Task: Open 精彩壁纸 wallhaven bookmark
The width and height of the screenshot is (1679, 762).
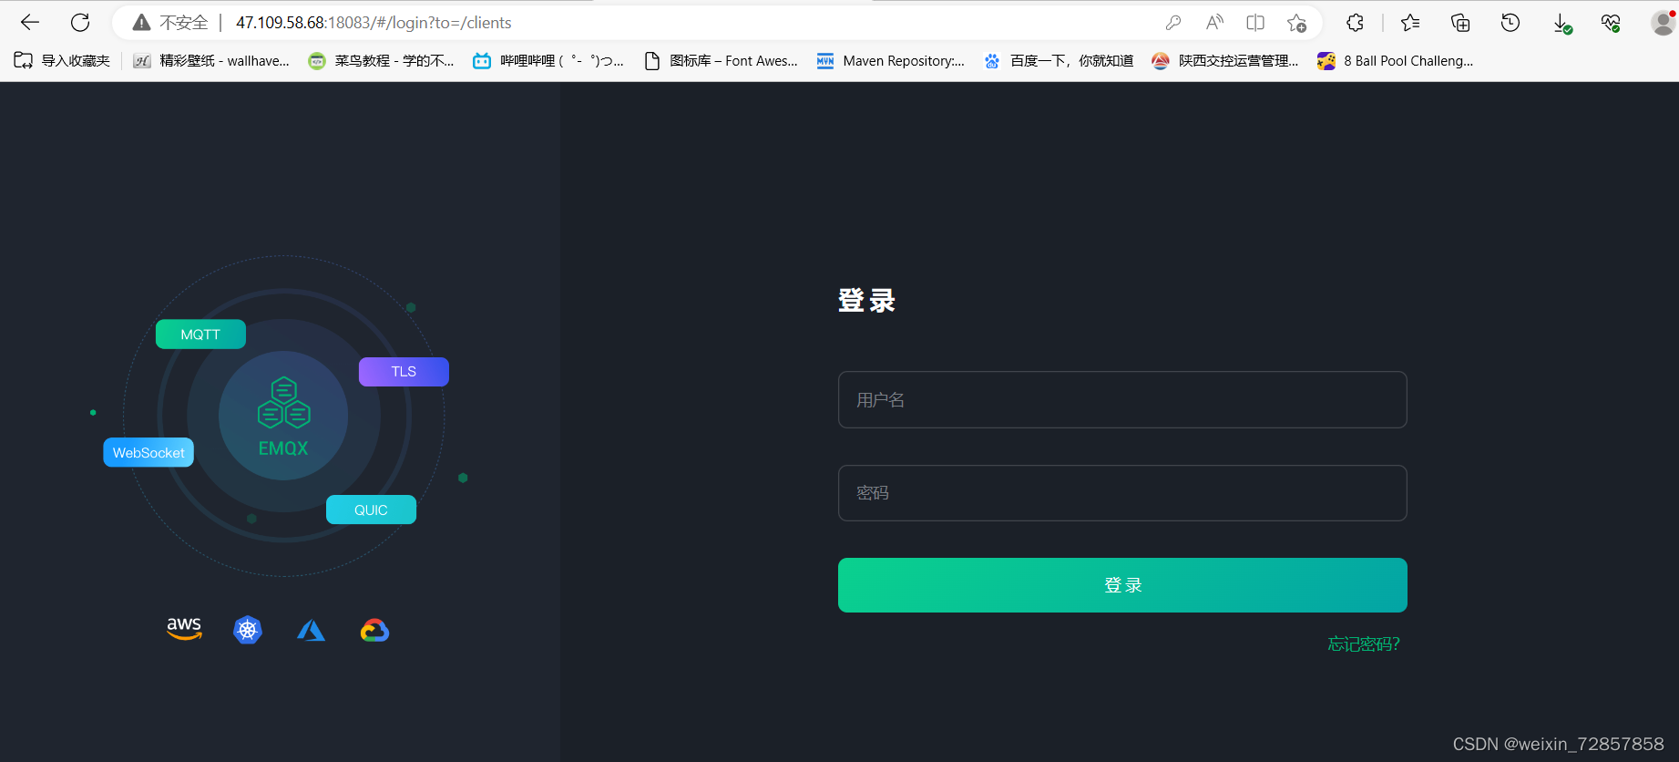Action: pos(211,61)
